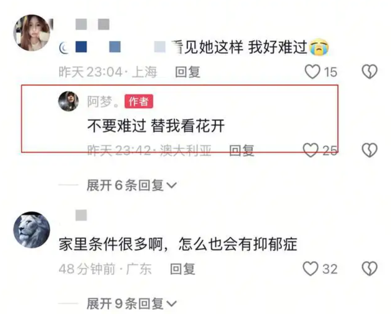Reply to the author's 澳大利亚 comment
Viewport: 391px width, 325px height.
point(242,150)
